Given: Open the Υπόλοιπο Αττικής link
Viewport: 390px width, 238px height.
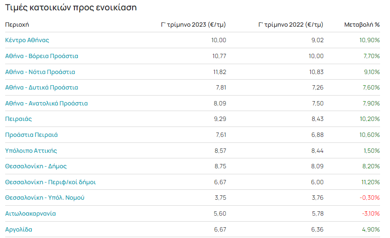Looking at the screenshot, I should (x=31, y=151).
